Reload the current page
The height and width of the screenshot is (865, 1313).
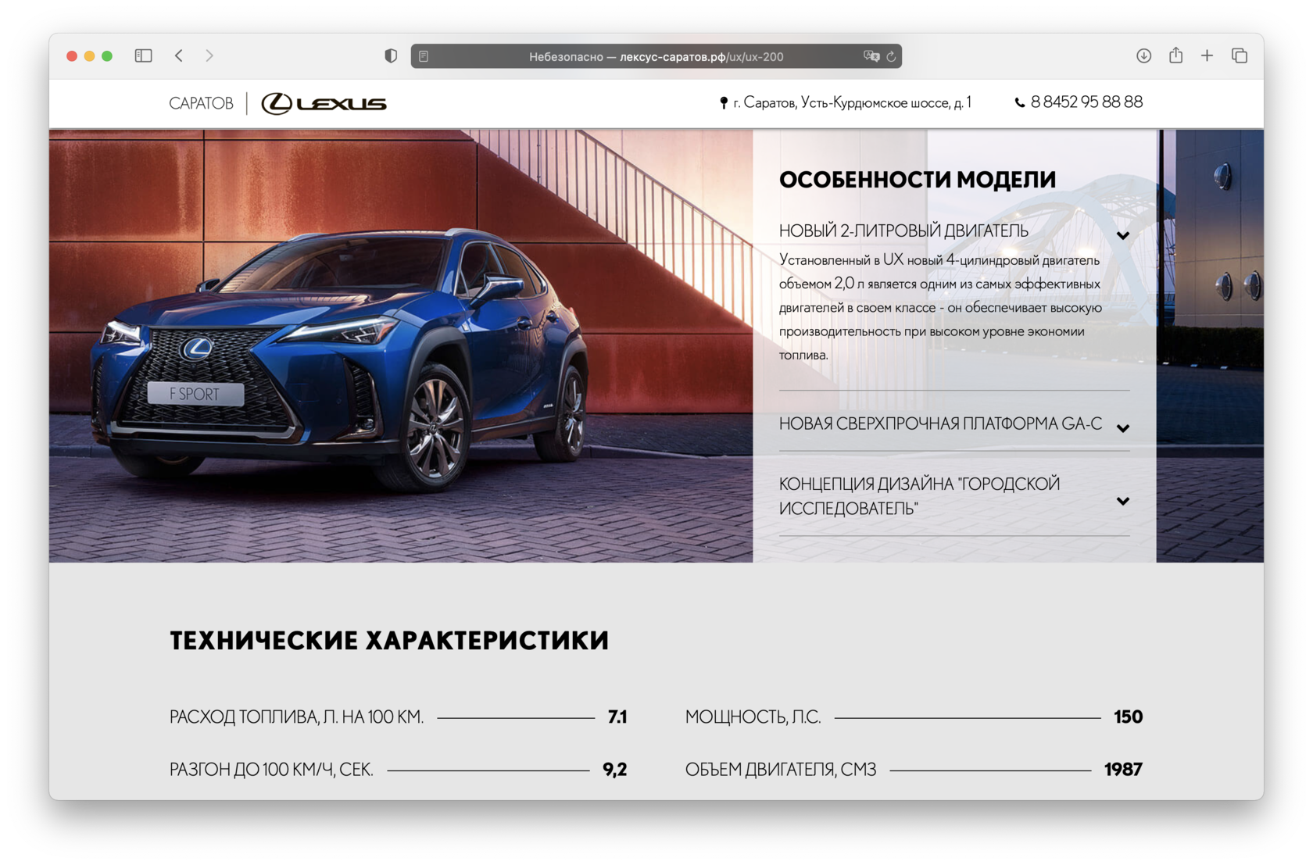point(891,56)
